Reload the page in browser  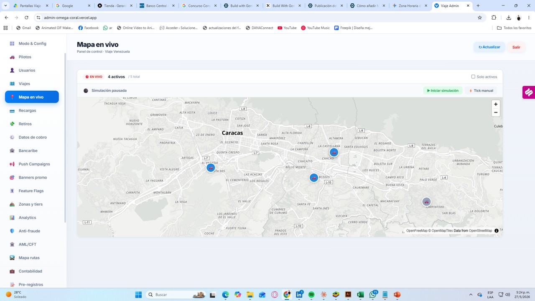point(26,18)
